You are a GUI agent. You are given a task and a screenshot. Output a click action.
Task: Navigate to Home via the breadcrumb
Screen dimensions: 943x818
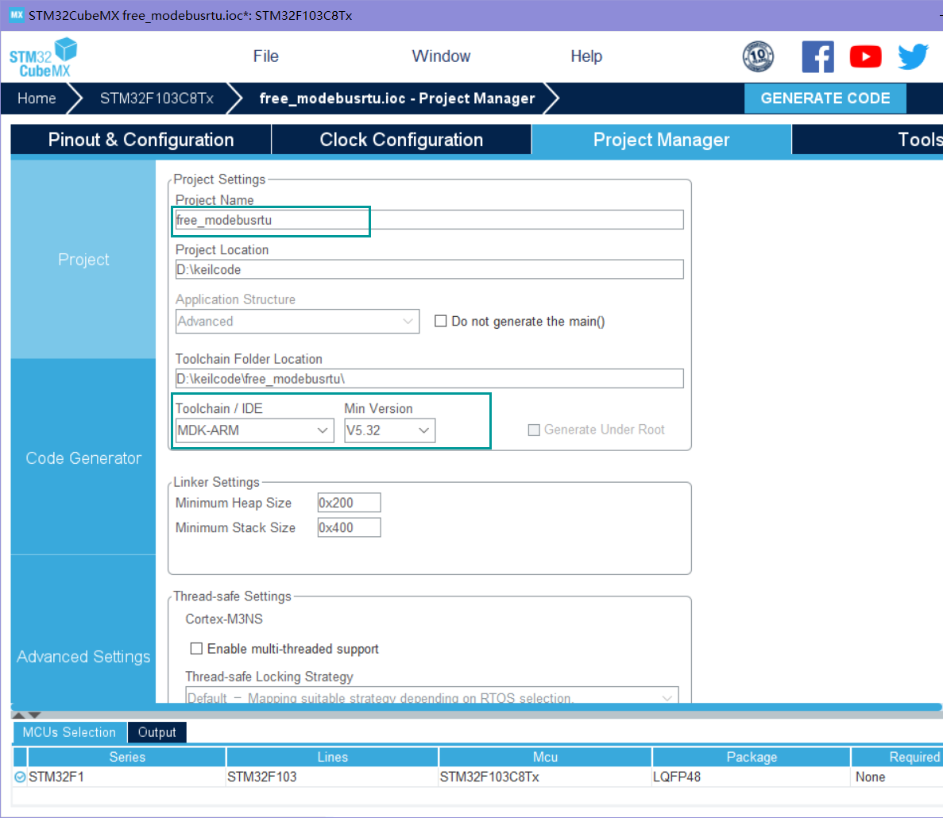click(36, 98)
